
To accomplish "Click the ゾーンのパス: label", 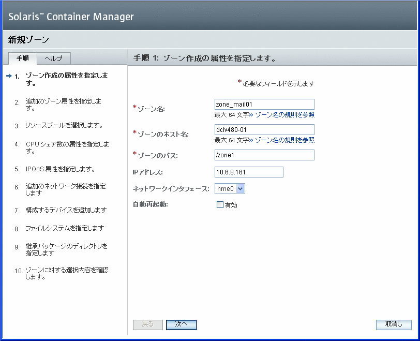I will pyautogui.click(x=157, y=156).
